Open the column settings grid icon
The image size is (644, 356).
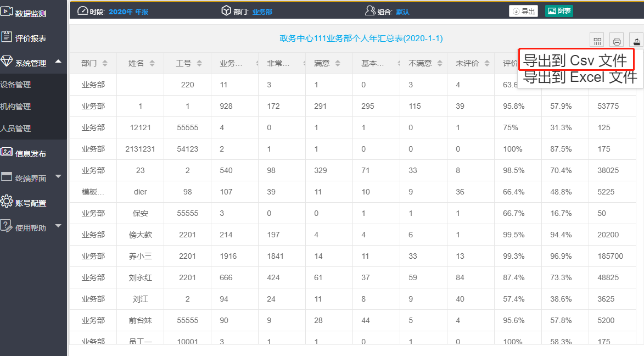tap(597, 40)
